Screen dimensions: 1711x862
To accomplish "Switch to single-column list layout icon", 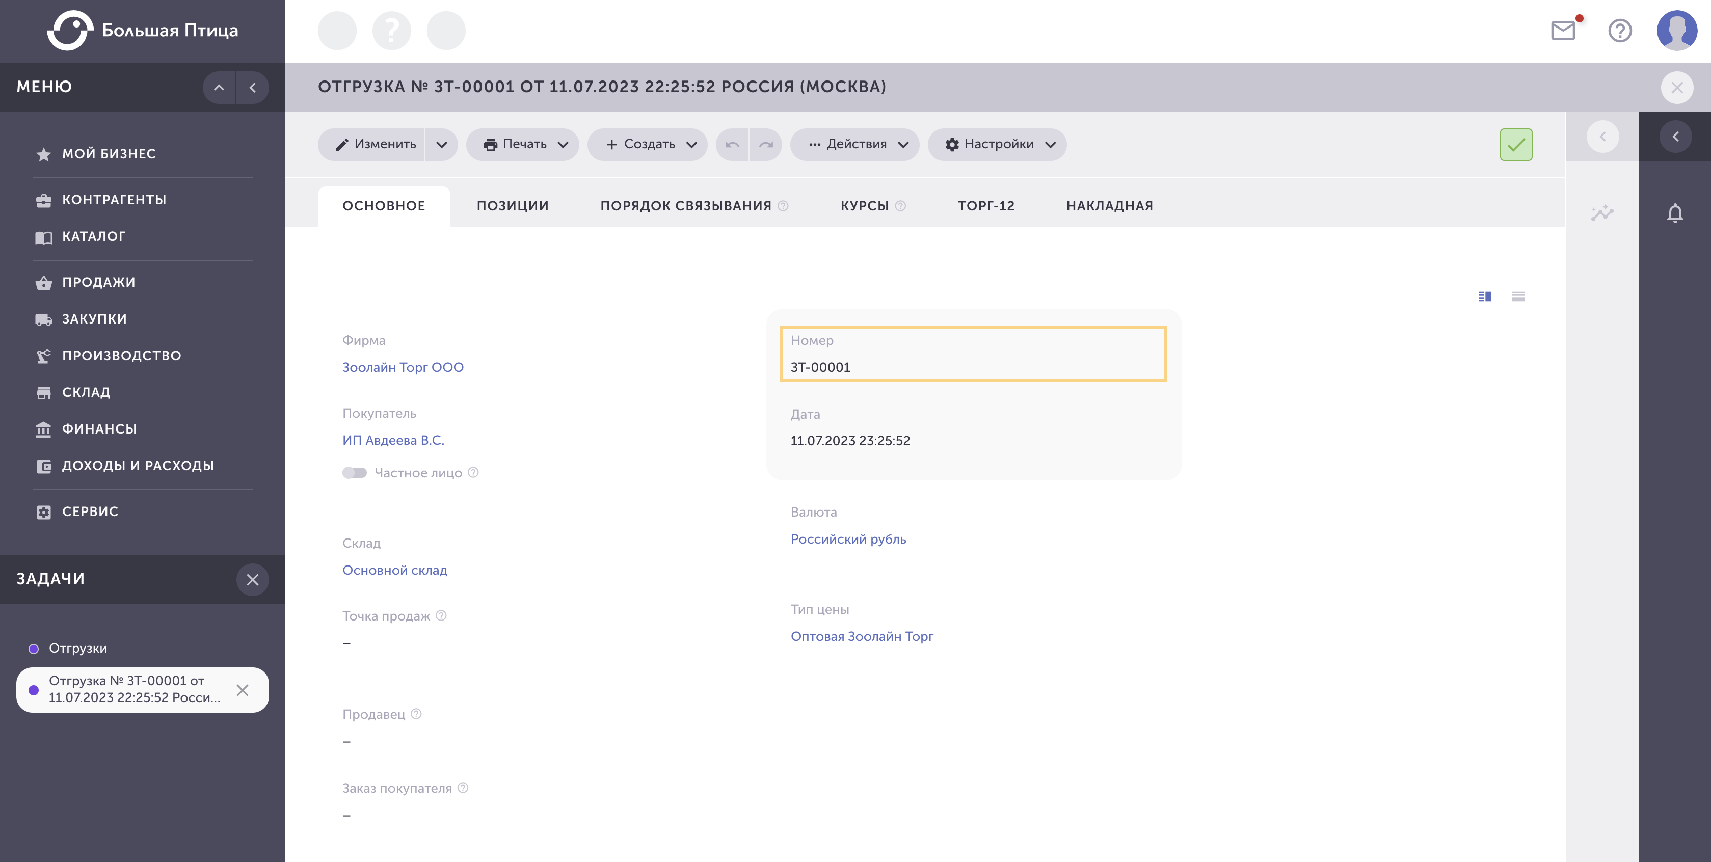I will click(1518, 296).
